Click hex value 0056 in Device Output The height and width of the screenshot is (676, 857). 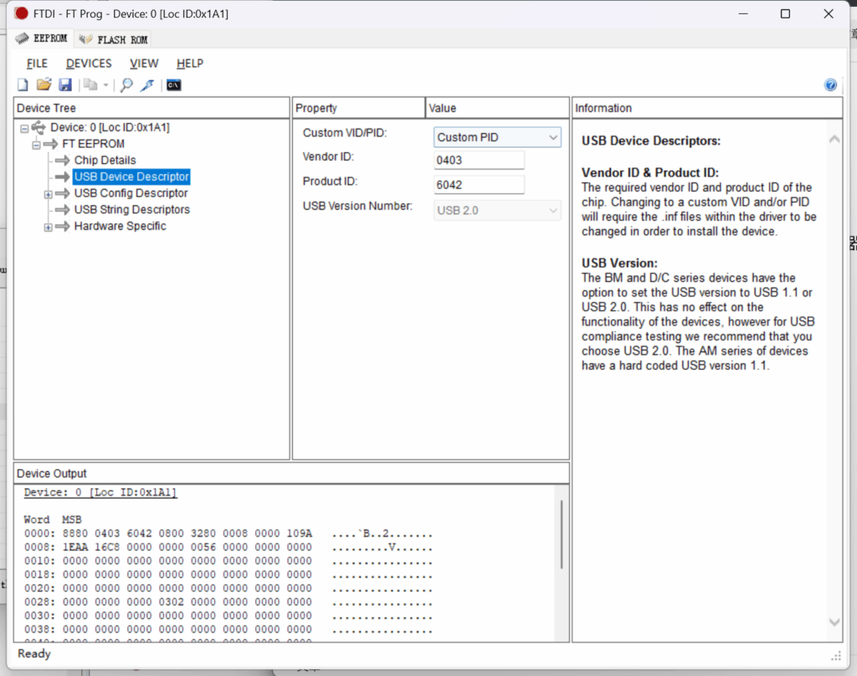[203, 547]
